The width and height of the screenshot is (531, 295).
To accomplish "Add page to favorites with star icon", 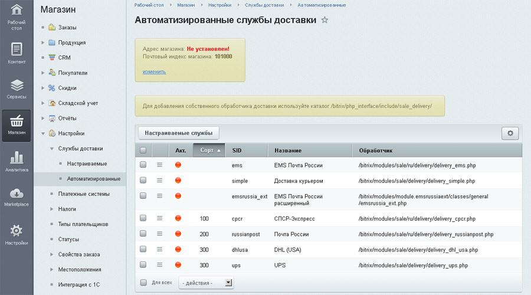I will click(324, 20).
